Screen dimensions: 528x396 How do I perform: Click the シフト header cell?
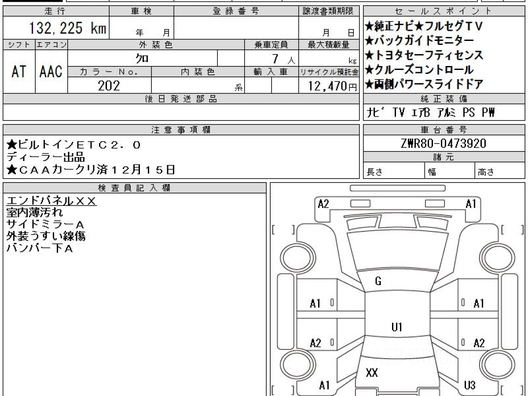(x=19, y=44)
